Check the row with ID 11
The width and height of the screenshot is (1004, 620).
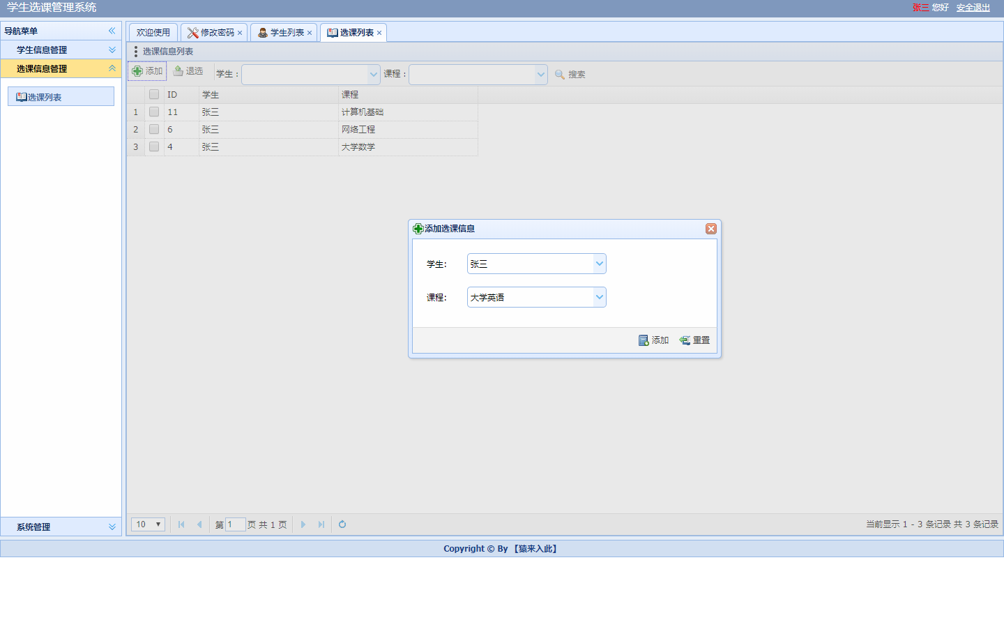click(154, 112)
